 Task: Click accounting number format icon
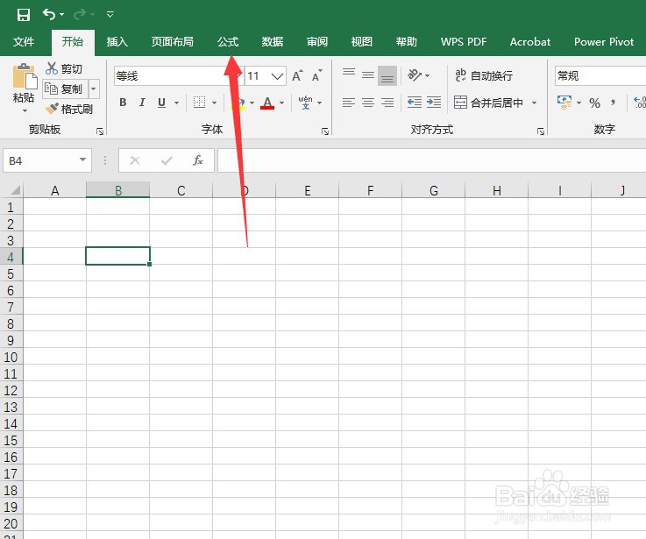click(564, 103)
